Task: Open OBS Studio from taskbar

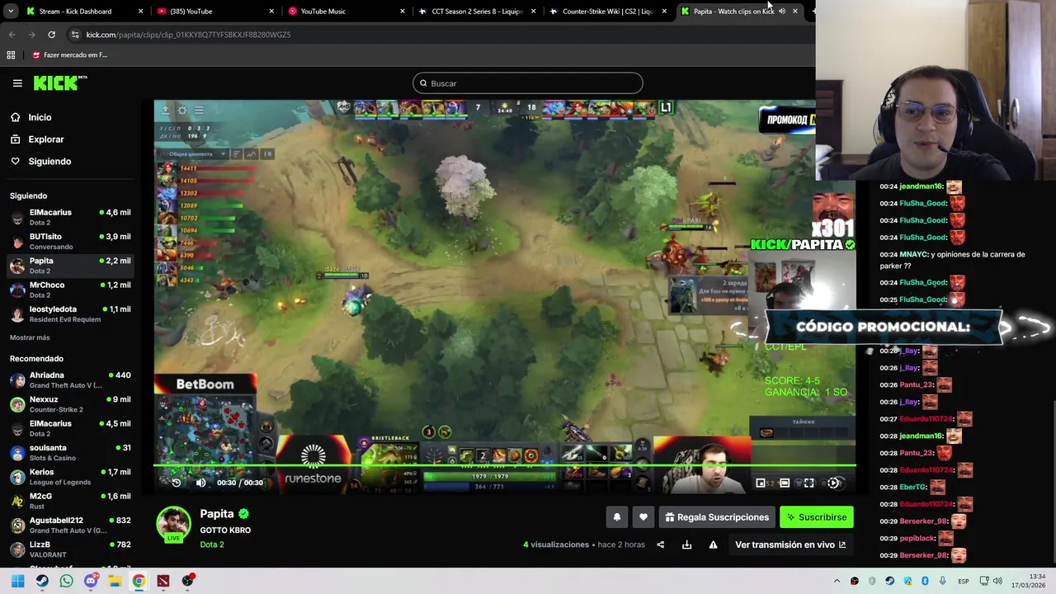Action: coord(188,581)
